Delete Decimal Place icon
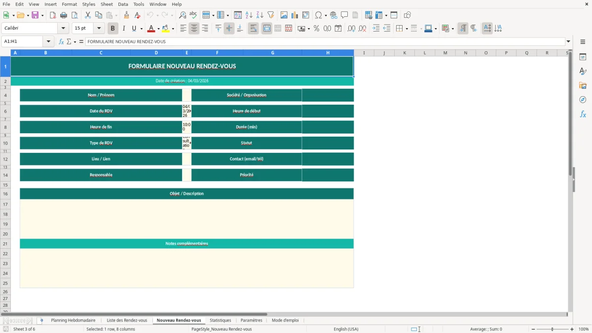 [362, 29]
